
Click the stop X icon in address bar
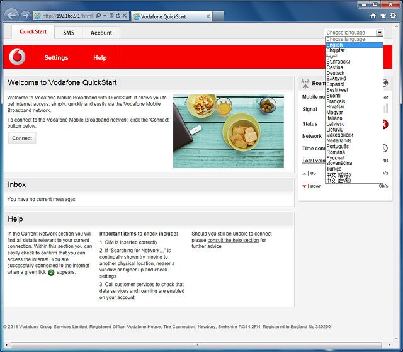point(125,16)
